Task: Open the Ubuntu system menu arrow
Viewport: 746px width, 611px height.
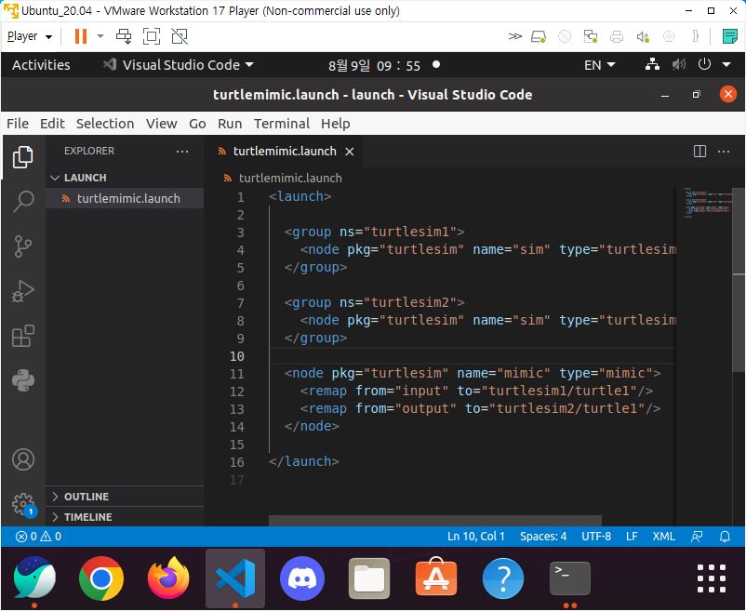Action: [x=726, y=65]
